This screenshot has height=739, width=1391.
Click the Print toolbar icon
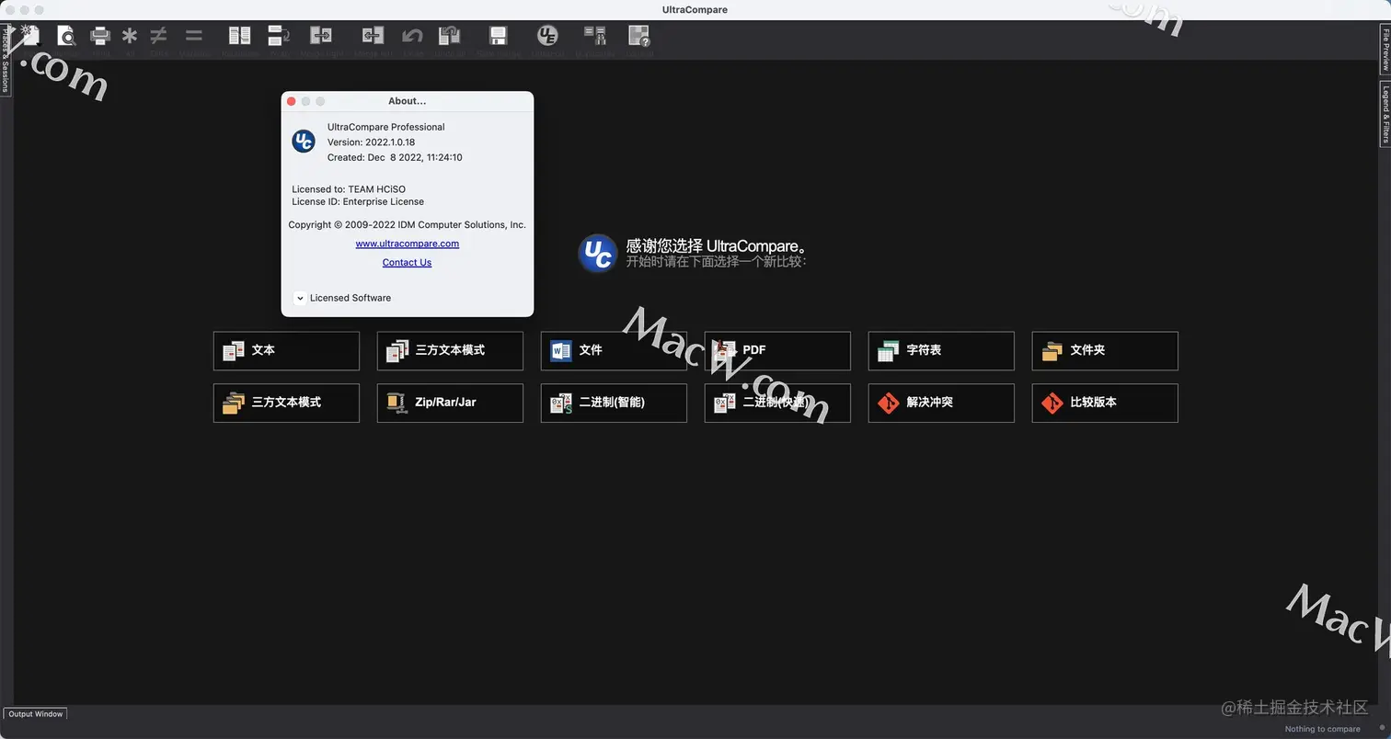coord(100,36)
